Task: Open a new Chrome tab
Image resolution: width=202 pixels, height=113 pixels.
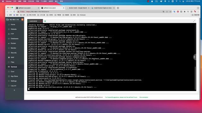Action: [118, 8]
